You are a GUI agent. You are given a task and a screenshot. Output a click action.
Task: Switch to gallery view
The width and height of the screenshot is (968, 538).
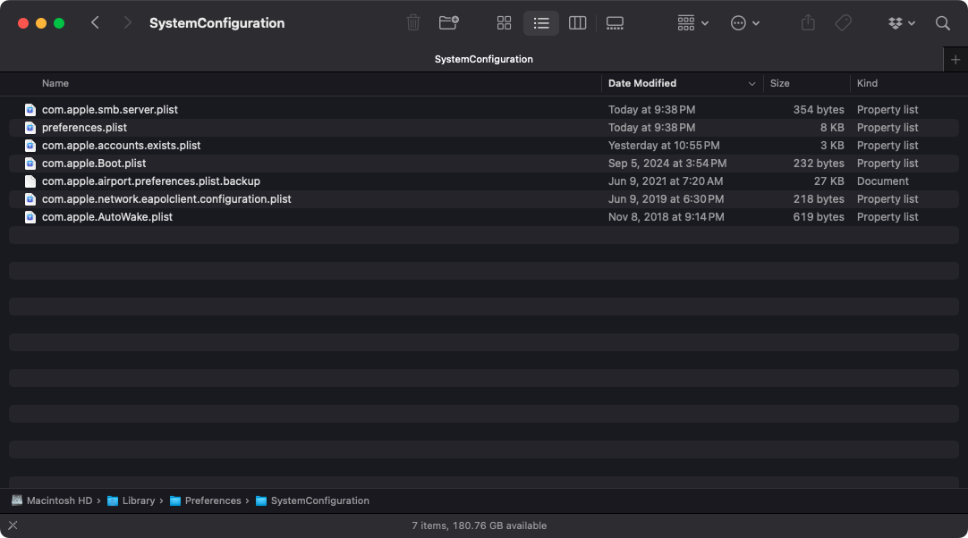click(615, 23)
